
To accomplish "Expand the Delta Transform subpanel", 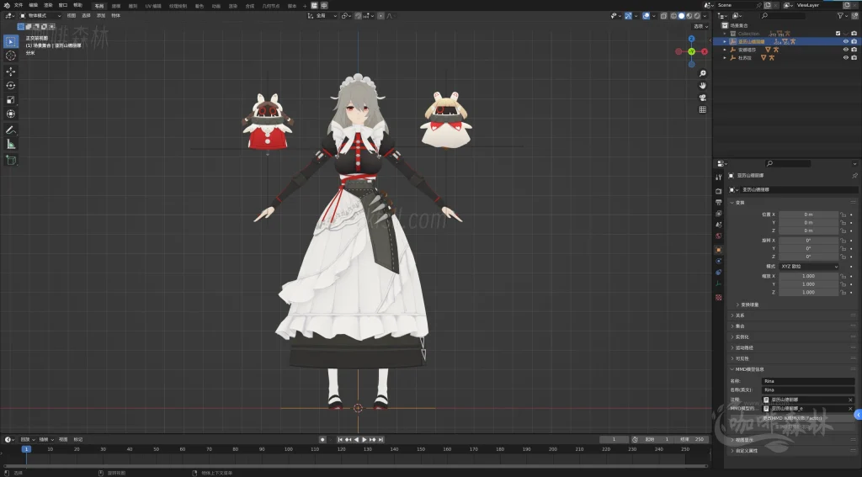I will [747, 305].
